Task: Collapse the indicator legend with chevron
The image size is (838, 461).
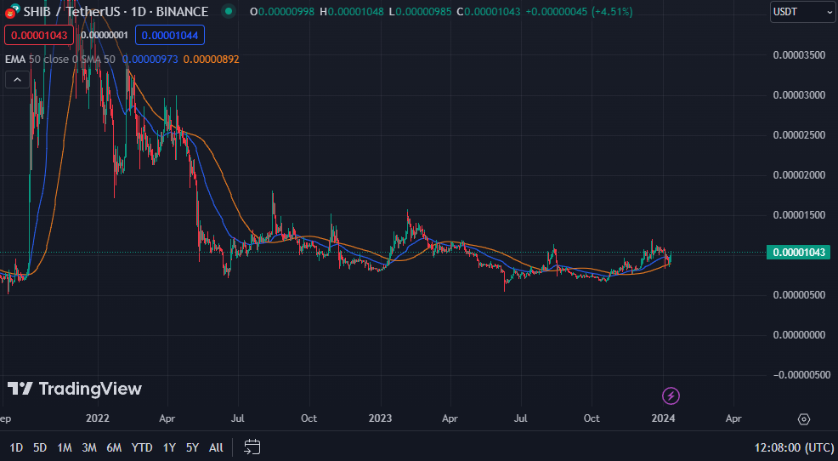Action: (17, 80)
